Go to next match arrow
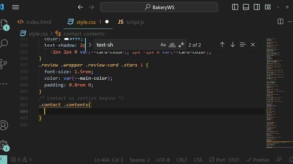 click(x=233, y=45)
